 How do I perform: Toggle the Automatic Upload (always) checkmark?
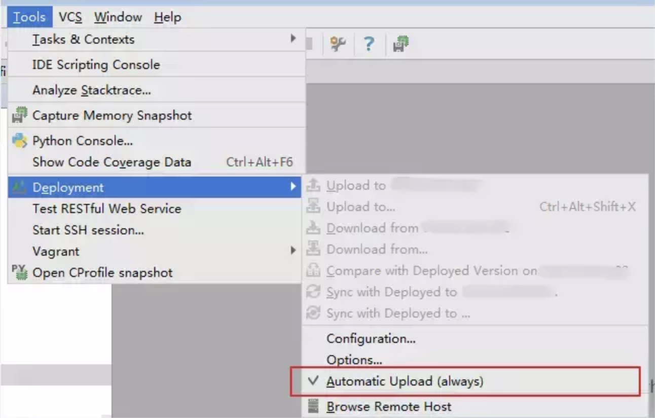(x=314, y=381)
